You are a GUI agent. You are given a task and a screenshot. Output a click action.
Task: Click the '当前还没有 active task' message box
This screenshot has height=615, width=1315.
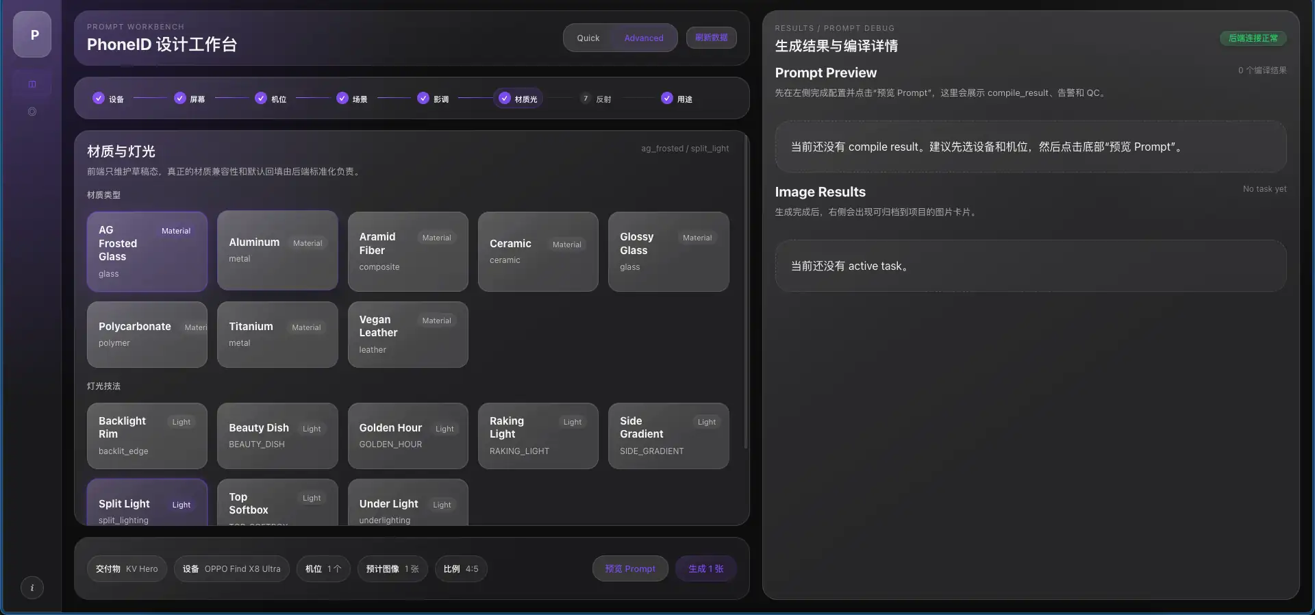[1031, 266]
